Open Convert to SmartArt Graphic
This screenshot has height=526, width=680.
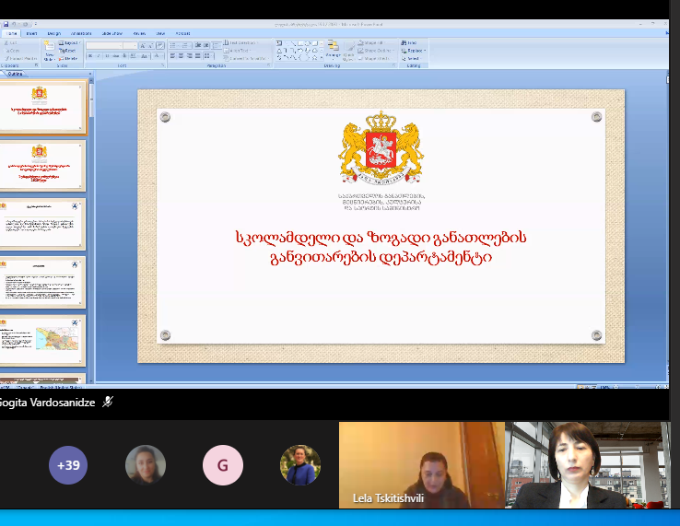coord(246,59)
